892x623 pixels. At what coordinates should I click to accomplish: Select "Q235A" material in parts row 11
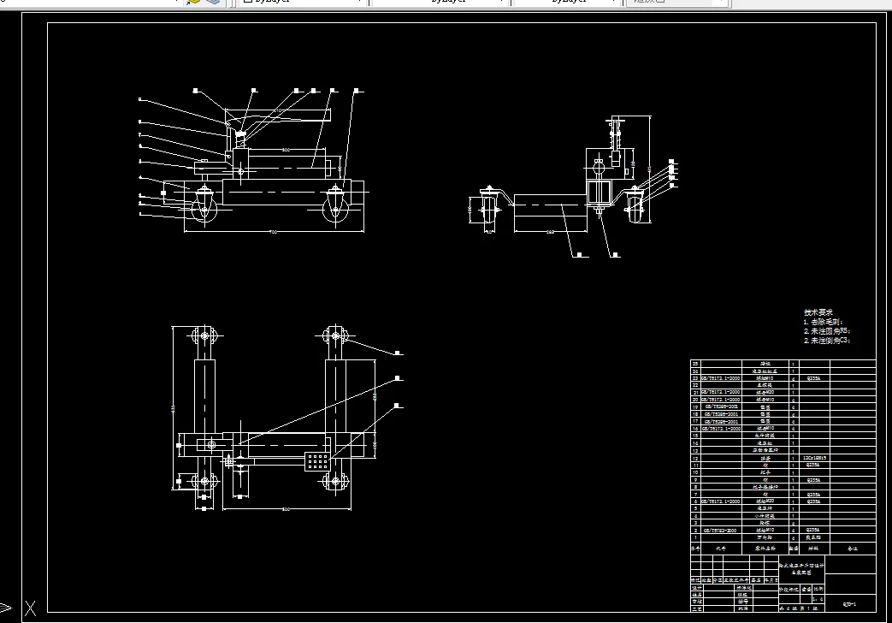tap(813, 465)
